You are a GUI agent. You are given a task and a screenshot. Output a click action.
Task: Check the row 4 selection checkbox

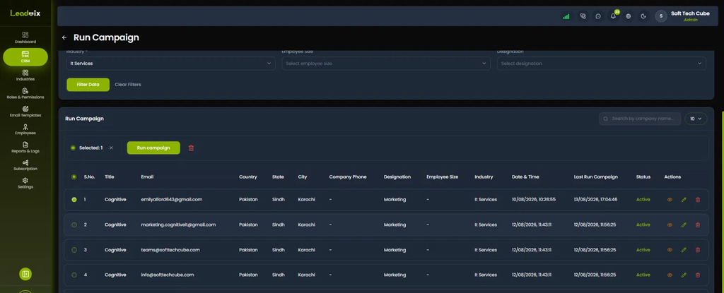coord(74,275)
